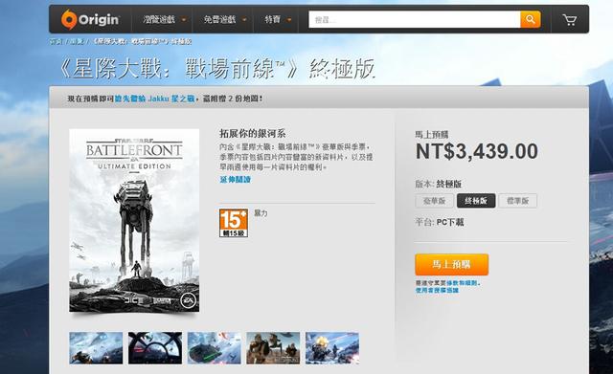View the cockpit window screenshot thumbnail
Screen dimensions: 613x374
coord(155,348)
